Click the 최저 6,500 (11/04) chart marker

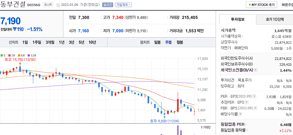point(165,121)
